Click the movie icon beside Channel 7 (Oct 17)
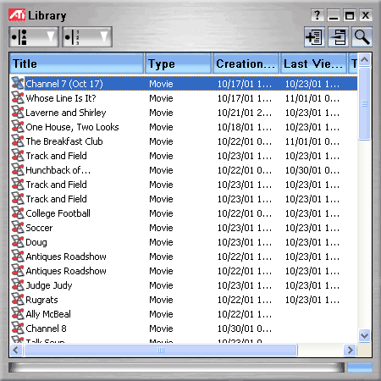 [18, 84]
